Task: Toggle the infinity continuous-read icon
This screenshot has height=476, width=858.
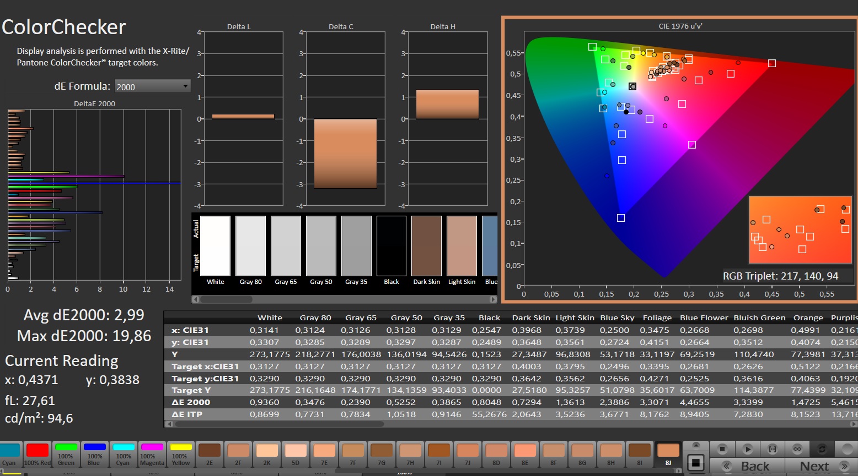Action: tap(797, 449)
